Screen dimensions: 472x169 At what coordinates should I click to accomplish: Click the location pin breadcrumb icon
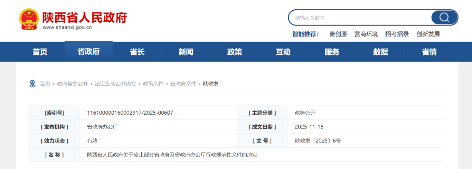tap(32, 84)
